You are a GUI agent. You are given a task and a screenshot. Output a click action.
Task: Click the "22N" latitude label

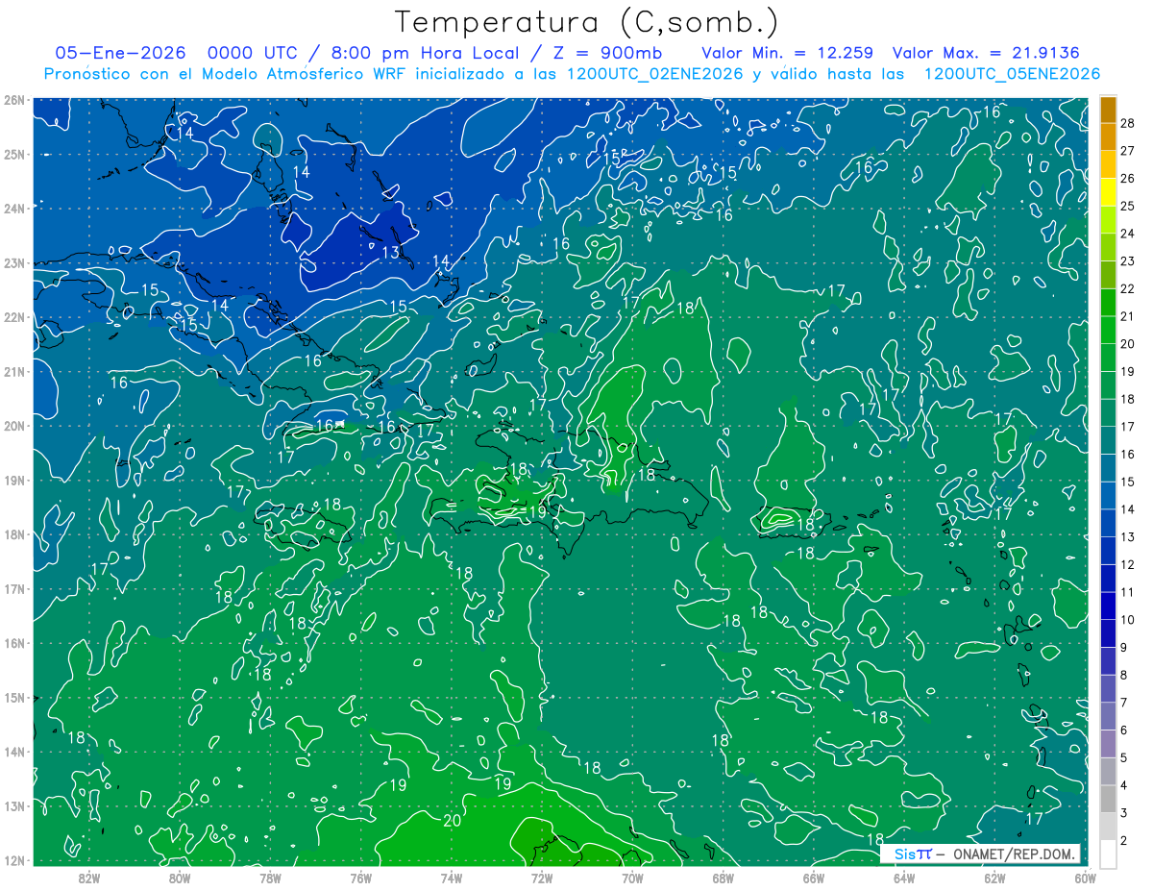(13, 317)
